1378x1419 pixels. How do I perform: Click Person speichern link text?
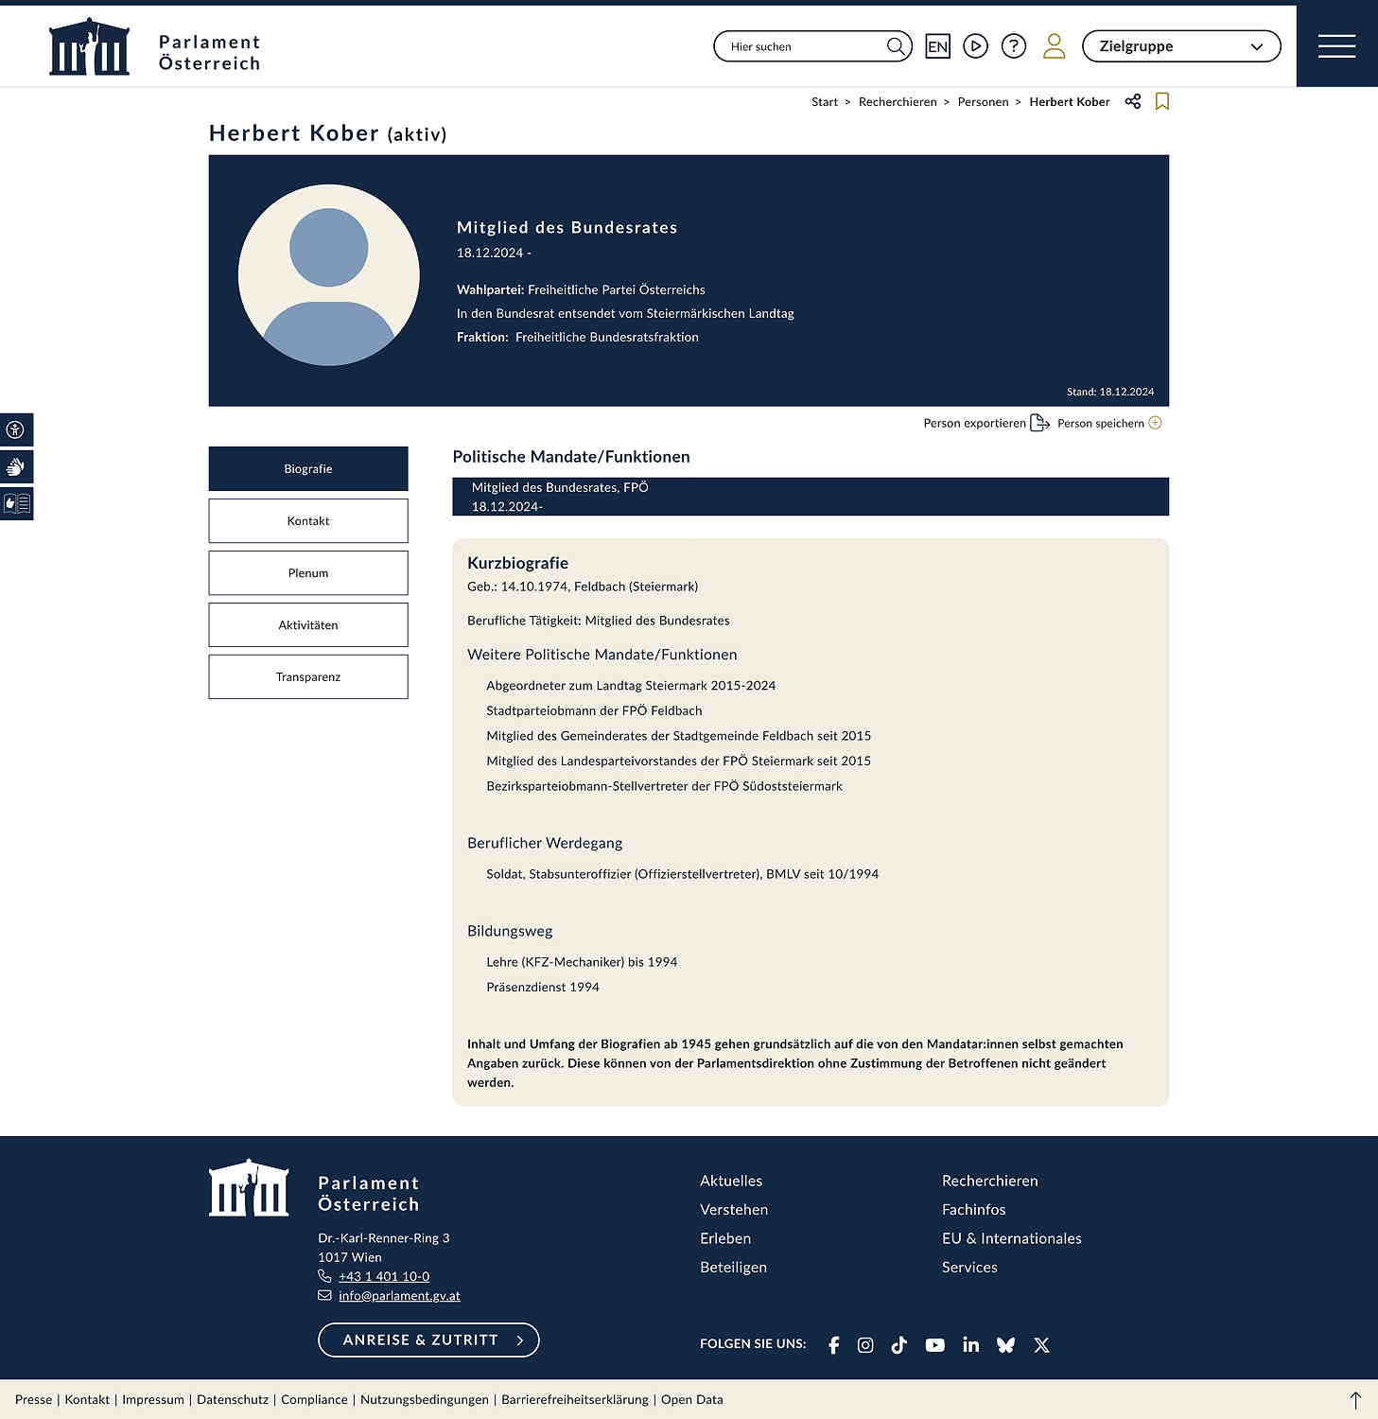coord(1101,424)
